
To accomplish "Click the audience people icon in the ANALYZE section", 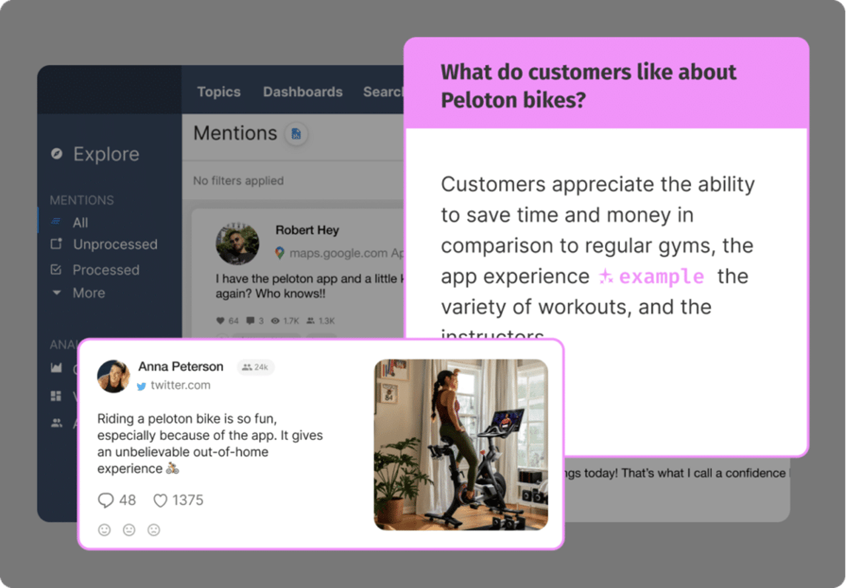I will pos(58,423).
